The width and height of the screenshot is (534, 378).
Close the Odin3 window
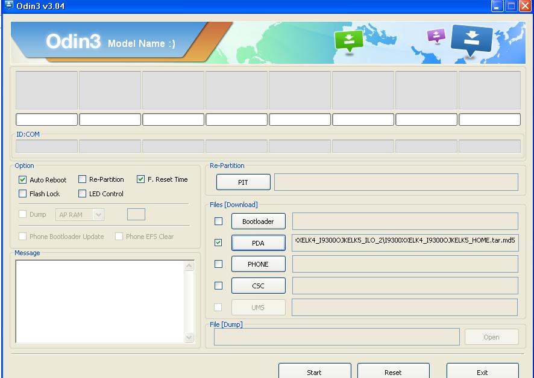click(525, 6)
